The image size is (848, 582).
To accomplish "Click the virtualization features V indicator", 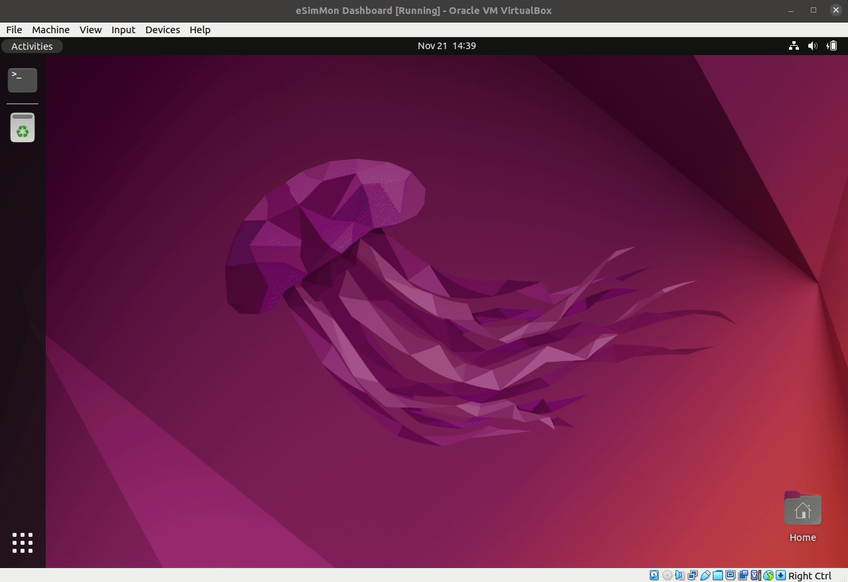I will [x=756, y=575].
